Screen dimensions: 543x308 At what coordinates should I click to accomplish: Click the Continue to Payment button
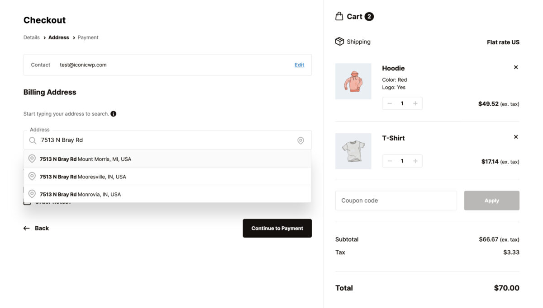click(277, 228)
